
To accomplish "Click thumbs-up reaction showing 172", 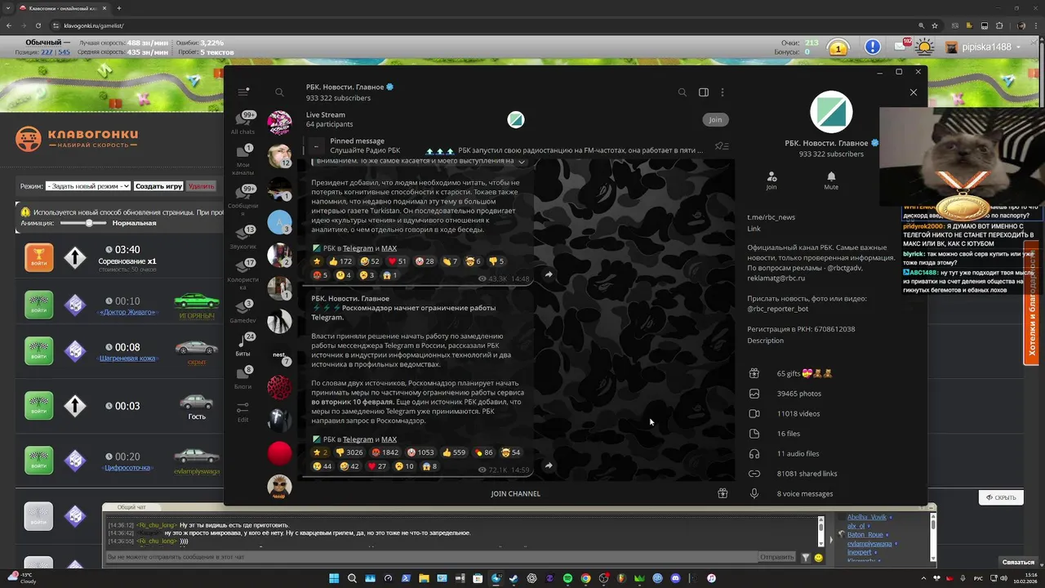I will 340,261.
